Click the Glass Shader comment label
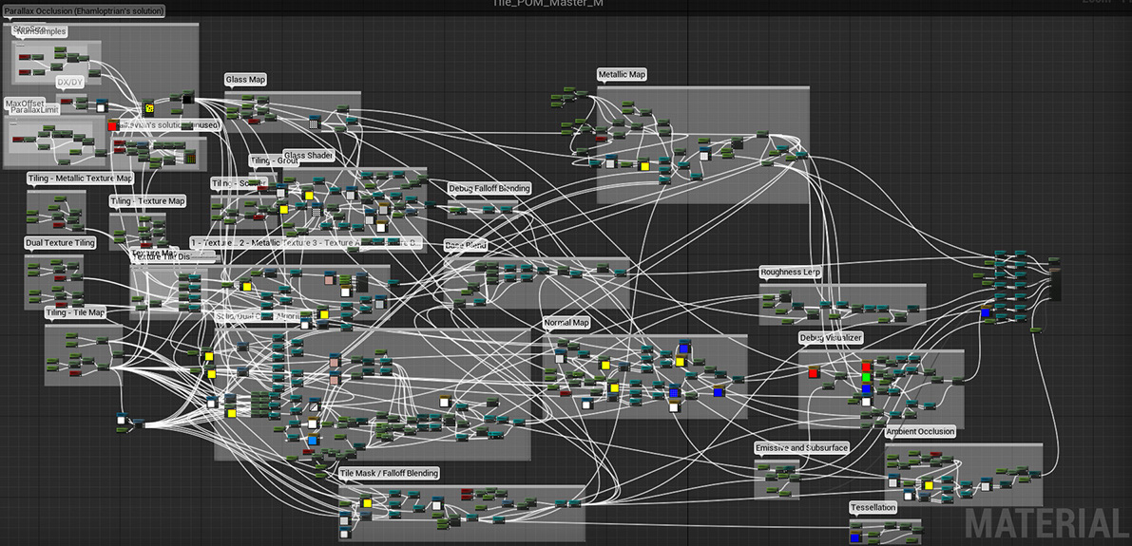 (x=308, y=156)
